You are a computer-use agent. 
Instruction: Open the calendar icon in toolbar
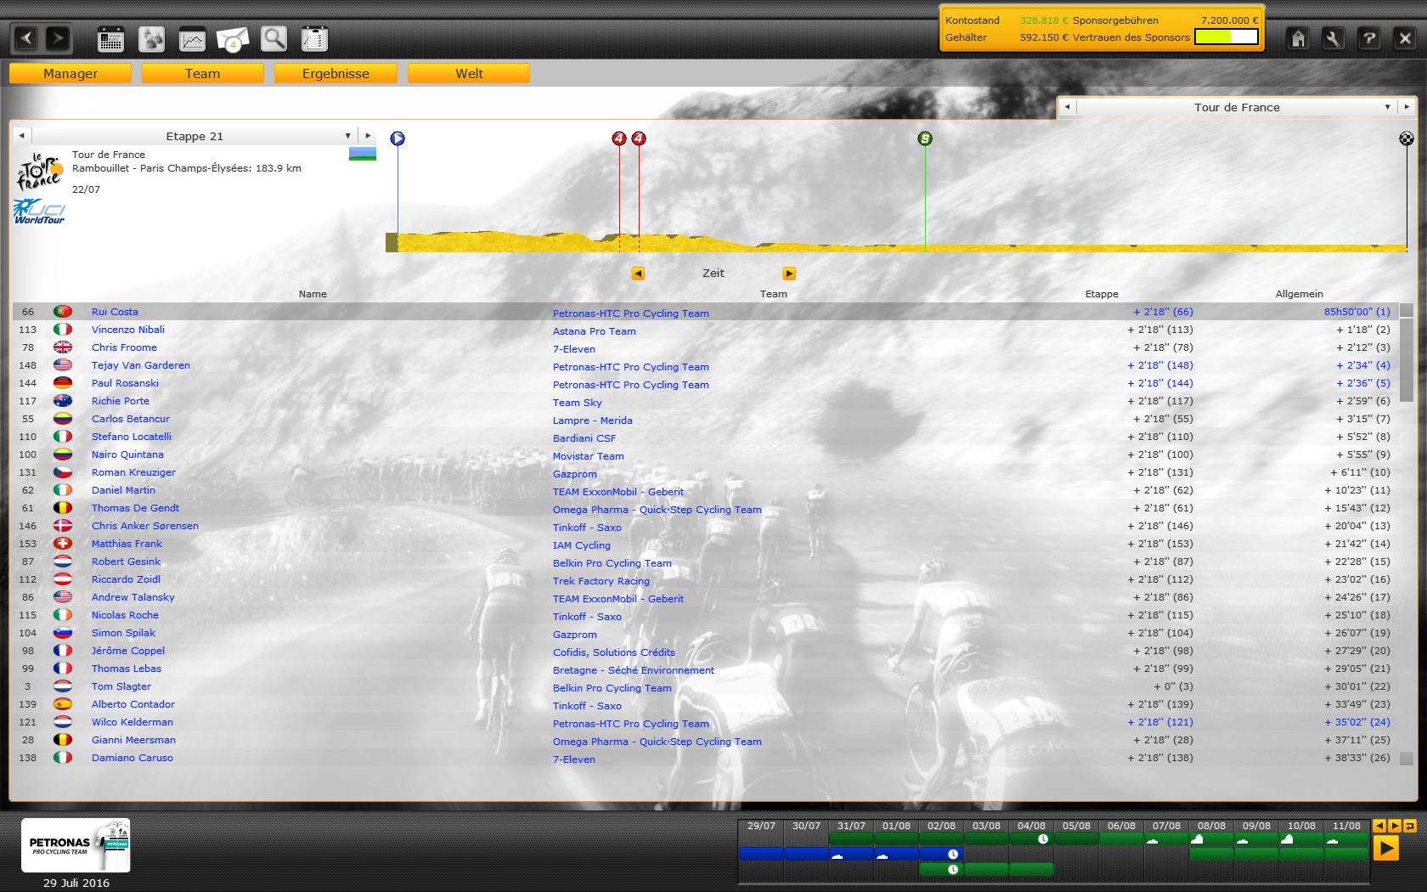(x=110, y=39)
